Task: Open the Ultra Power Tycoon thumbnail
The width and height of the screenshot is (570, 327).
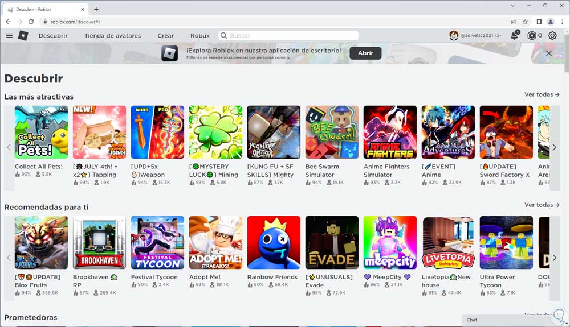Action: [506, 242]
